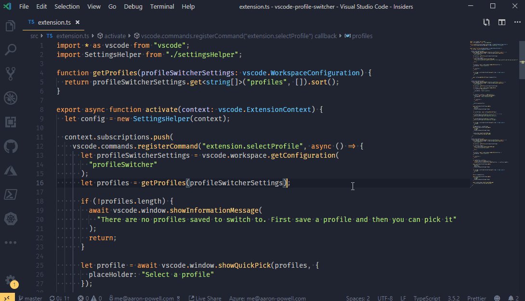The height and width of the screenshot is (301, 525).
Task: Open the Go menu
Action: 112,6
